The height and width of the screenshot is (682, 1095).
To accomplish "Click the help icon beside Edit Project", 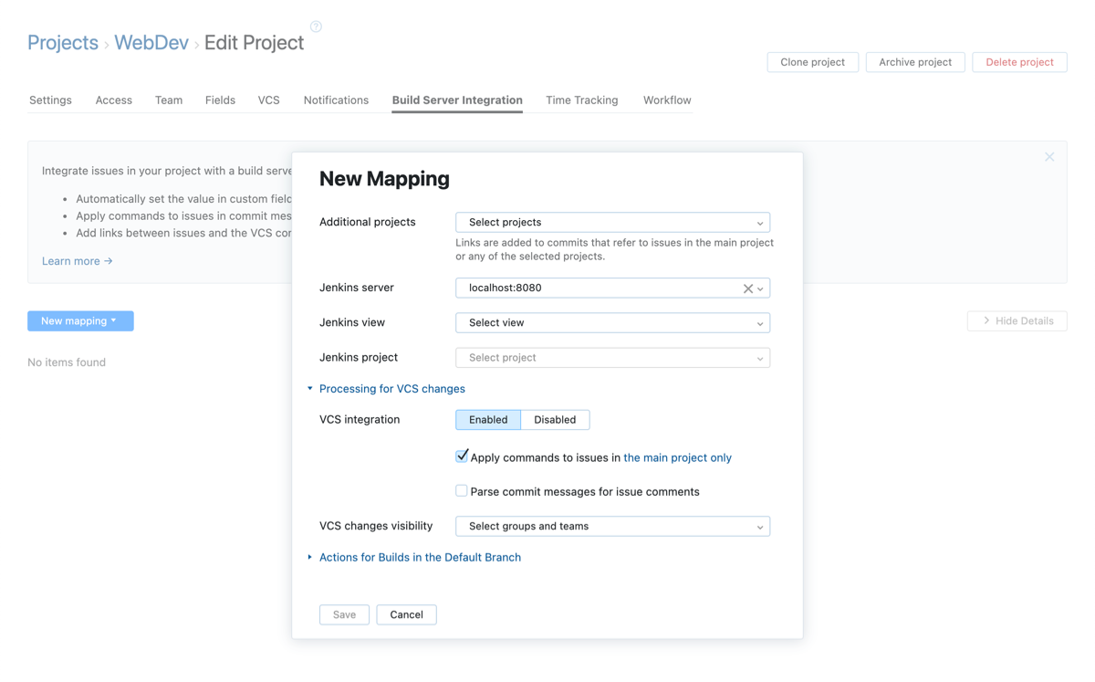I will (x=315, y=26).
